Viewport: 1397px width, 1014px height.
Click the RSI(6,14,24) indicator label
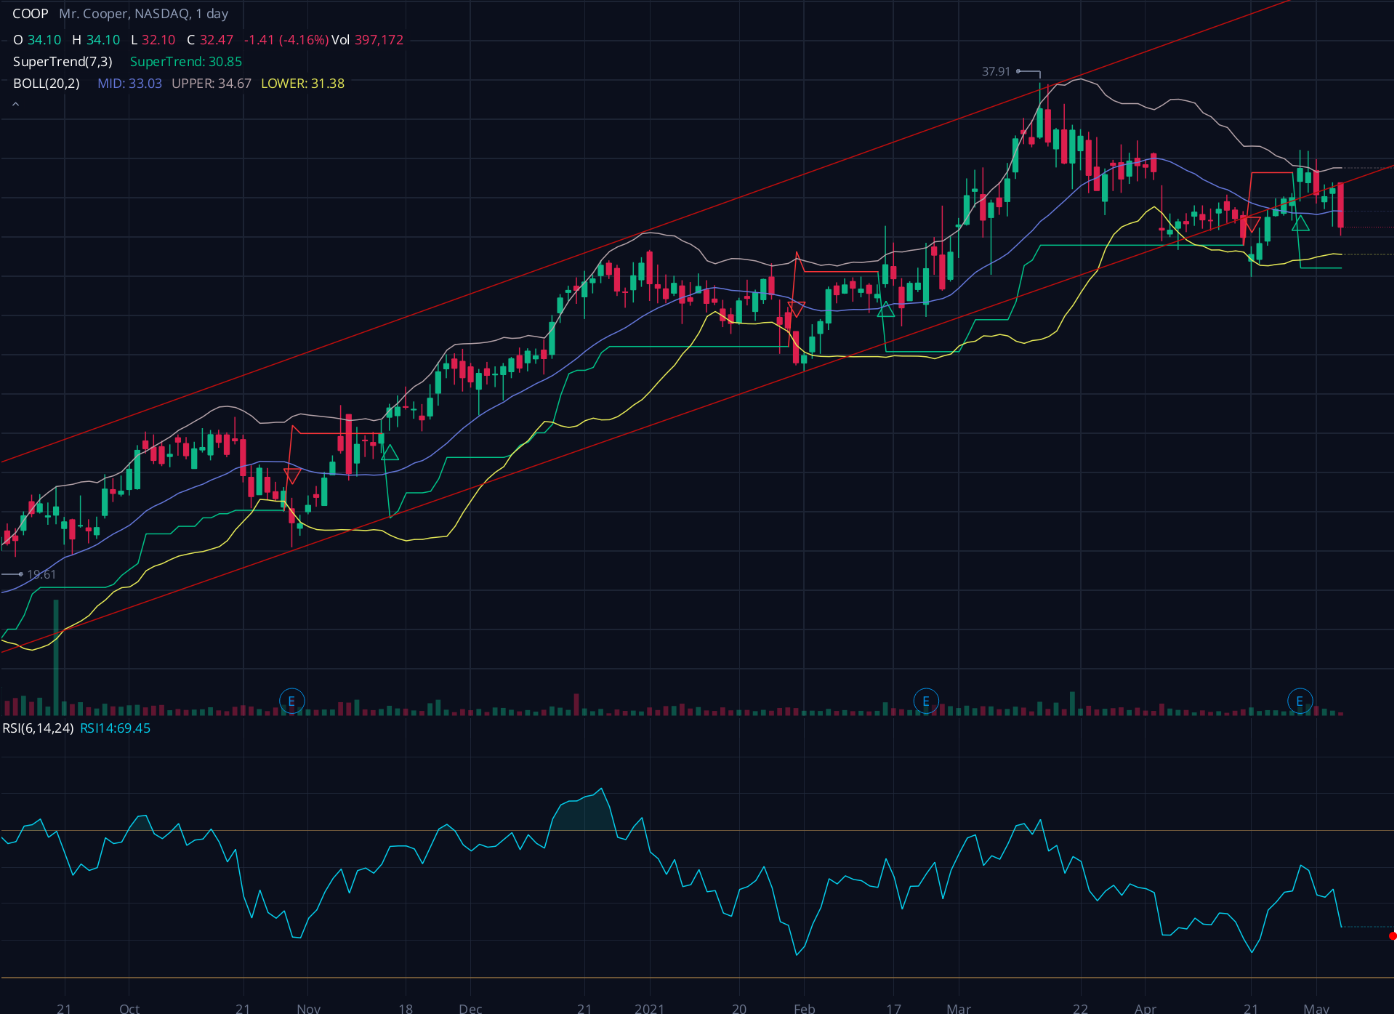tap(39, 728)
